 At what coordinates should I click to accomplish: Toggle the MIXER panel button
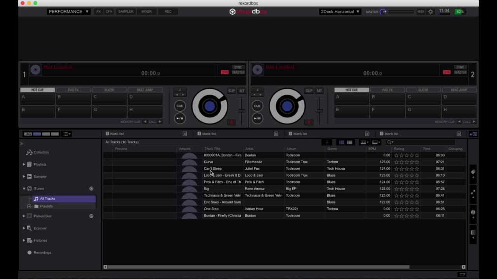pyautogui.click(x=147, y=12)
